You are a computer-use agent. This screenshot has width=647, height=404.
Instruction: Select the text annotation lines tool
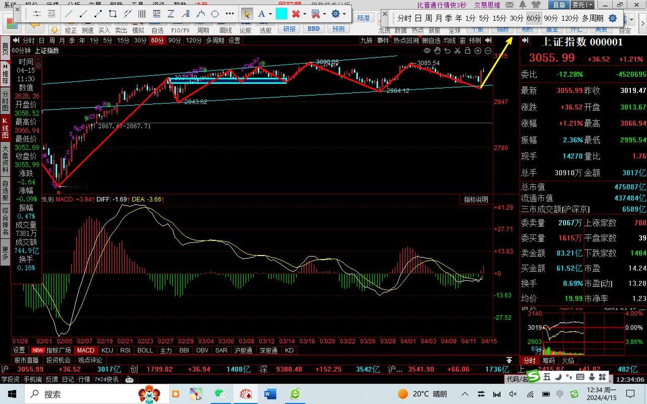[157, 14]
